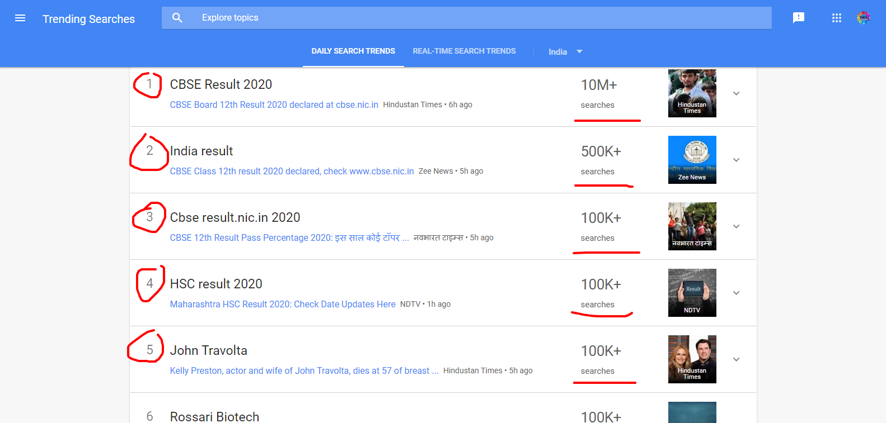Open Maharashtra HSC Result 2020 article link
886x423 pixels.
point(283,304)
